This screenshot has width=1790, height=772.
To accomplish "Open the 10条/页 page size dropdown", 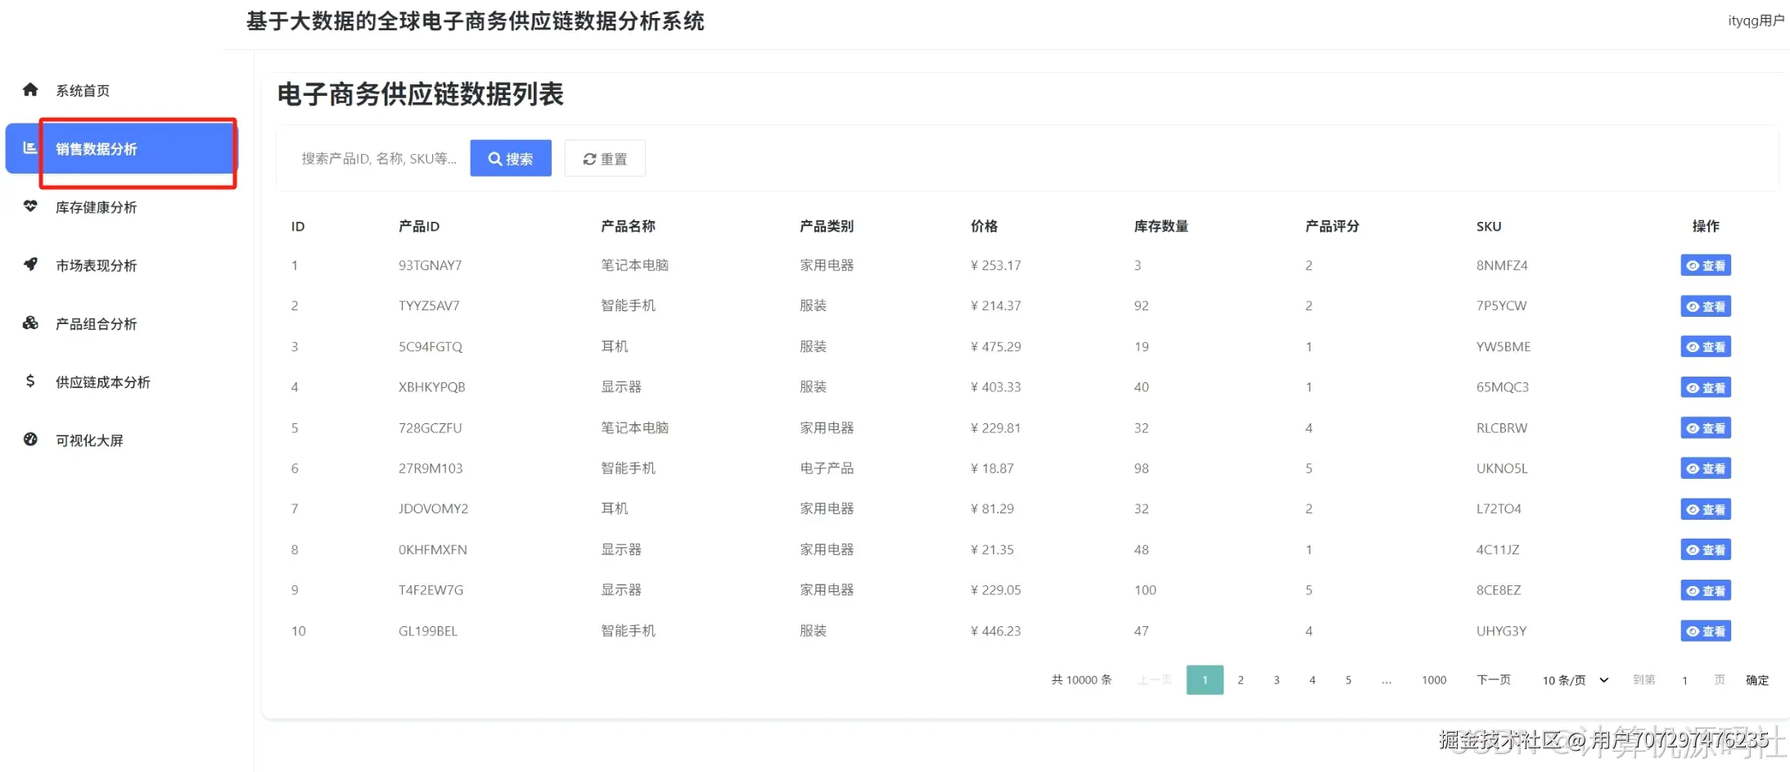I will pyautogui.click(x=1571, y=679).
